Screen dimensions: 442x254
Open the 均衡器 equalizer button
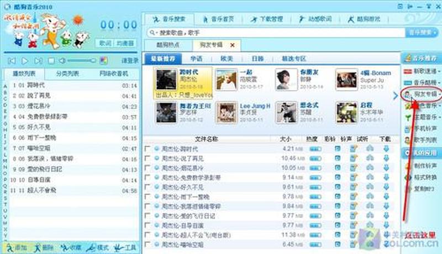[x=125, y=43]
